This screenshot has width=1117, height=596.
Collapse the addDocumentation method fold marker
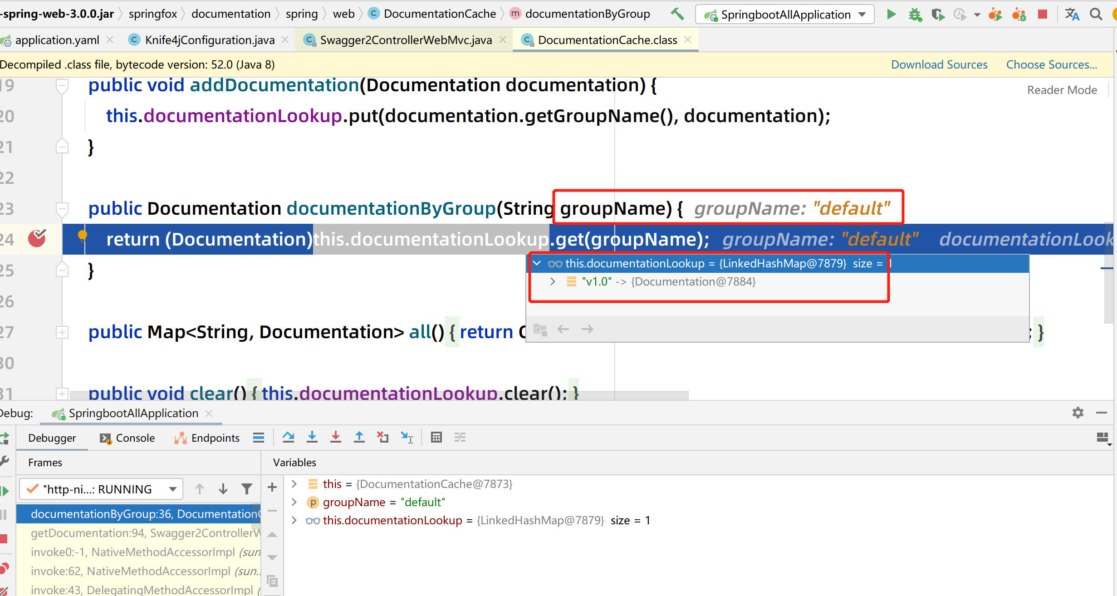pos(62,85)
